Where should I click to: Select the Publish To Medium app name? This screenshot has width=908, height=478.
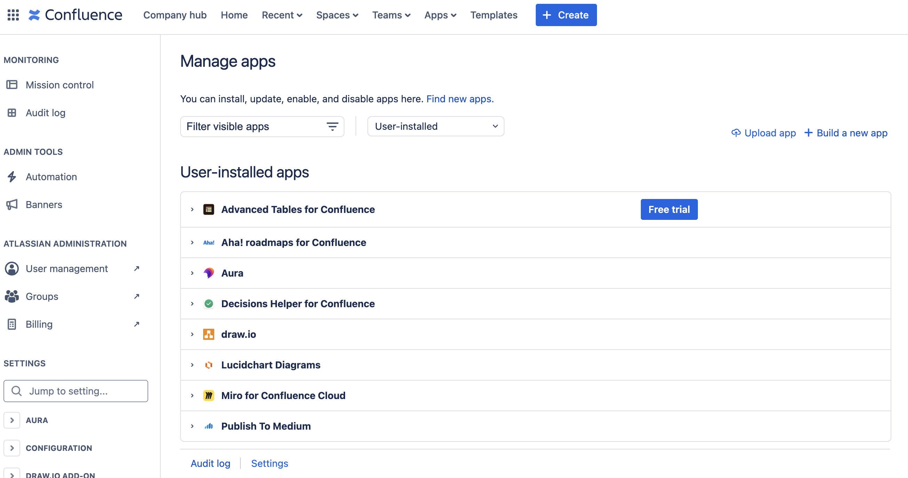coord(266,426)
